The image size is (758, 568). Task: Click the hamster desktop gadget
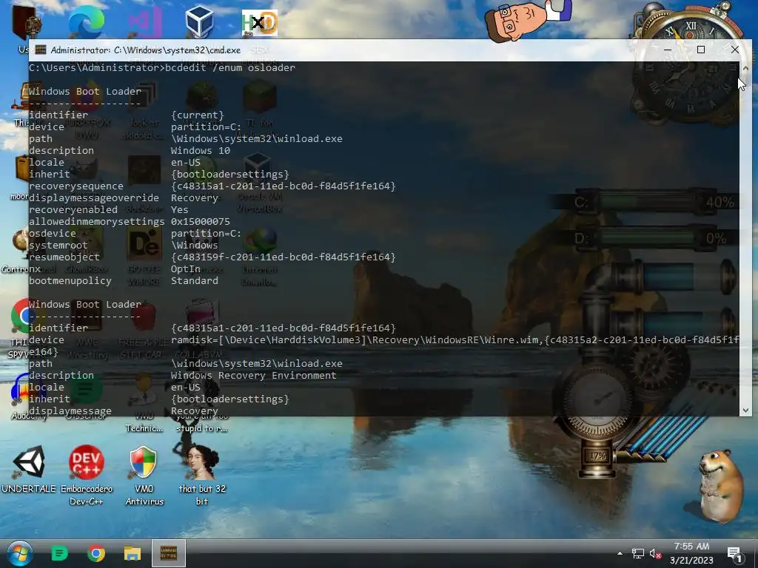tap(720, 485)
